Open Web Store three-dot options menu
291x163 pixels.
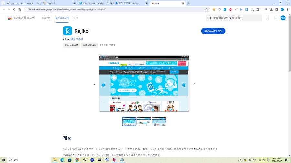click(269, 18)
